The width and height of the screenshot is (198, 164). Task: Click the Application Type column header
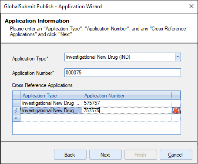coord(51,96)
